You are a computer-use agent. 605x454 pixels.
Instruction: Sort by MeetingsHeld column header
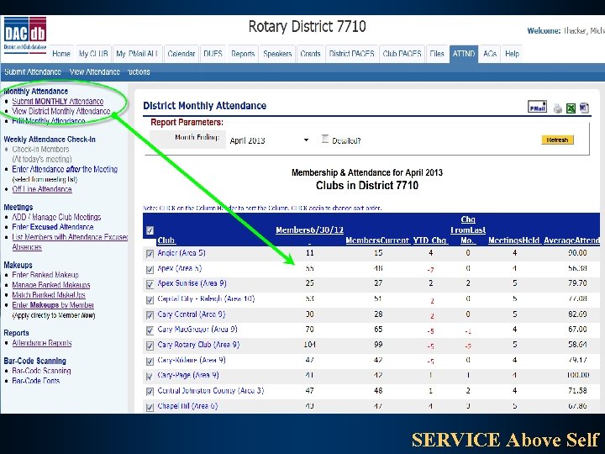513,240
